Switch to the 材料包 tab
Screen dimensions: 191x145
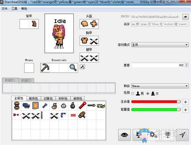click(x=63, y=99)
